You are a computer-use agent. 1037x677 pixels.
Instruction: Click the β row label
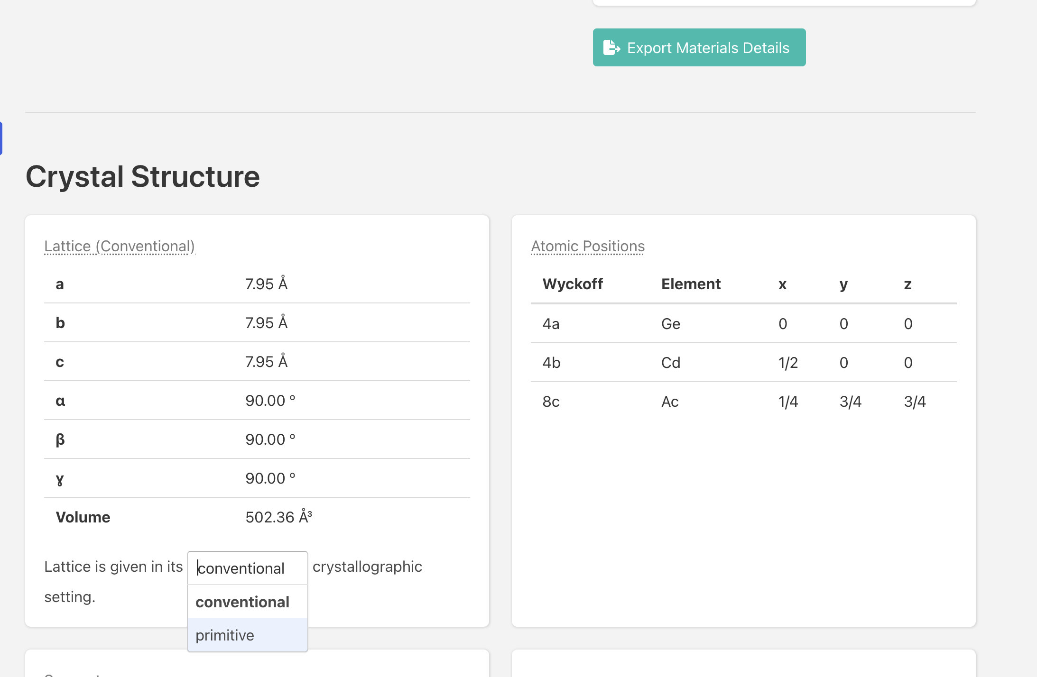tap(60, 439)
